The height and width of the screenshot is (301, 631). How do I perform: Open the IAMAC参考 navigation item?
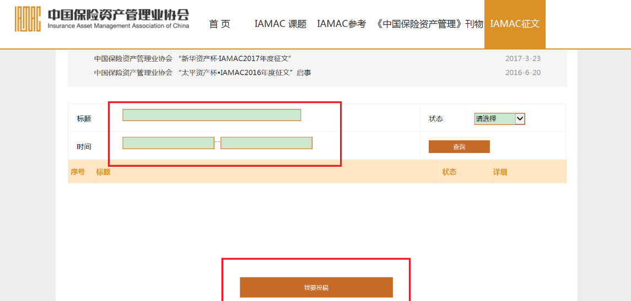pos(341,24)
